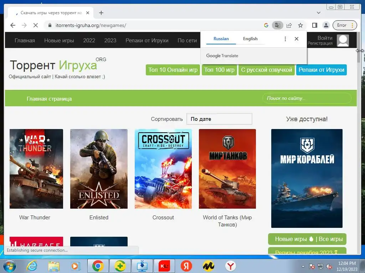Bookmark this page with star icon
The width and height of the screenshot is (365, 273).
pyautogui.click(x=300, y=25)
